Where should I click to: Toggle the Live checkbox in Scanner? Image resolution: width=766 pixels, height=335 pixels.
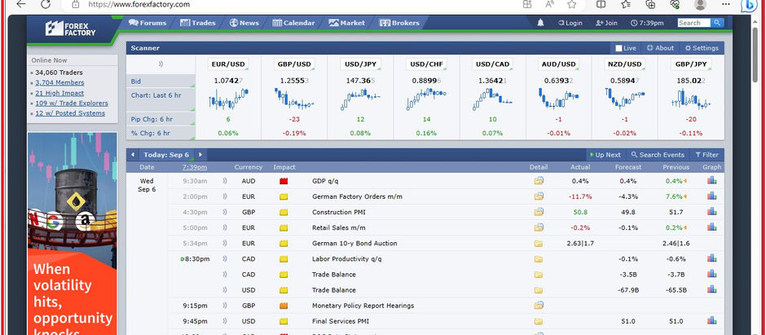pyautogui.click(x=619, y=48)
